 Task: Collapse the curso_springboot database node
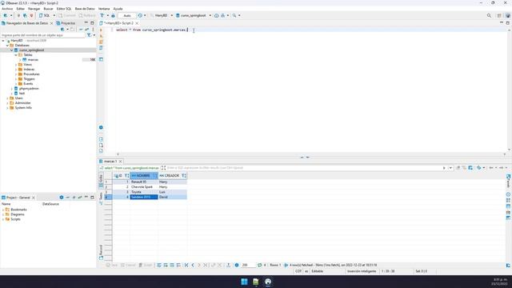pyautogui.click(x=12, y=50)
